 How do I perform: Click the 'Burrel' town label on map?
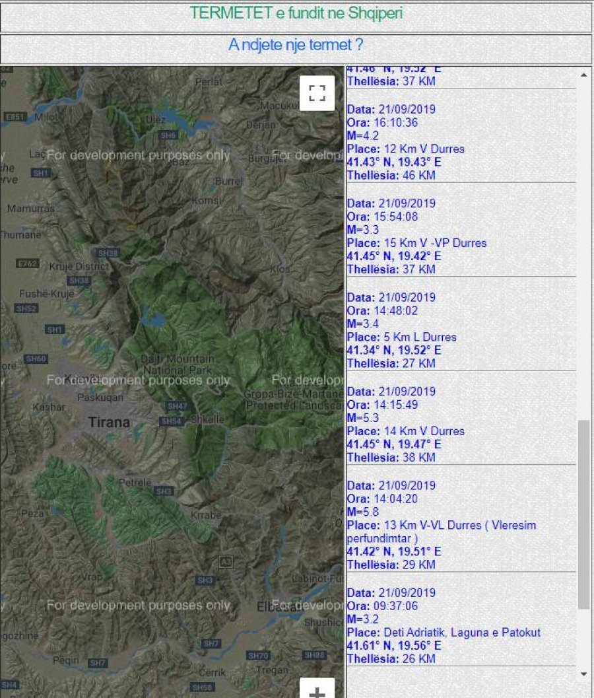[229, 181]
